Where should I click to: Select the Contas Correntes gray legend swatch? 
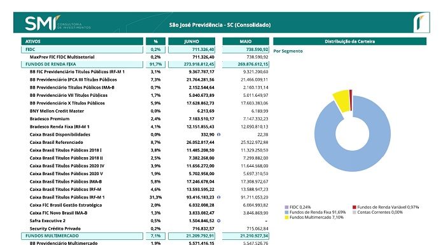(x=355, y=212)
